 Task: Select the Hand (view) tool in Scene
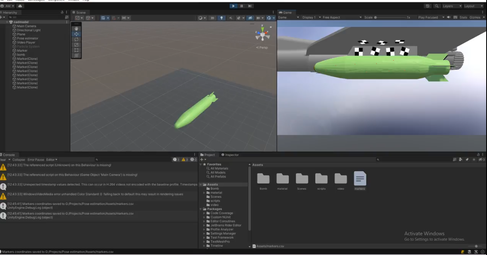click(x=77, y=29)
